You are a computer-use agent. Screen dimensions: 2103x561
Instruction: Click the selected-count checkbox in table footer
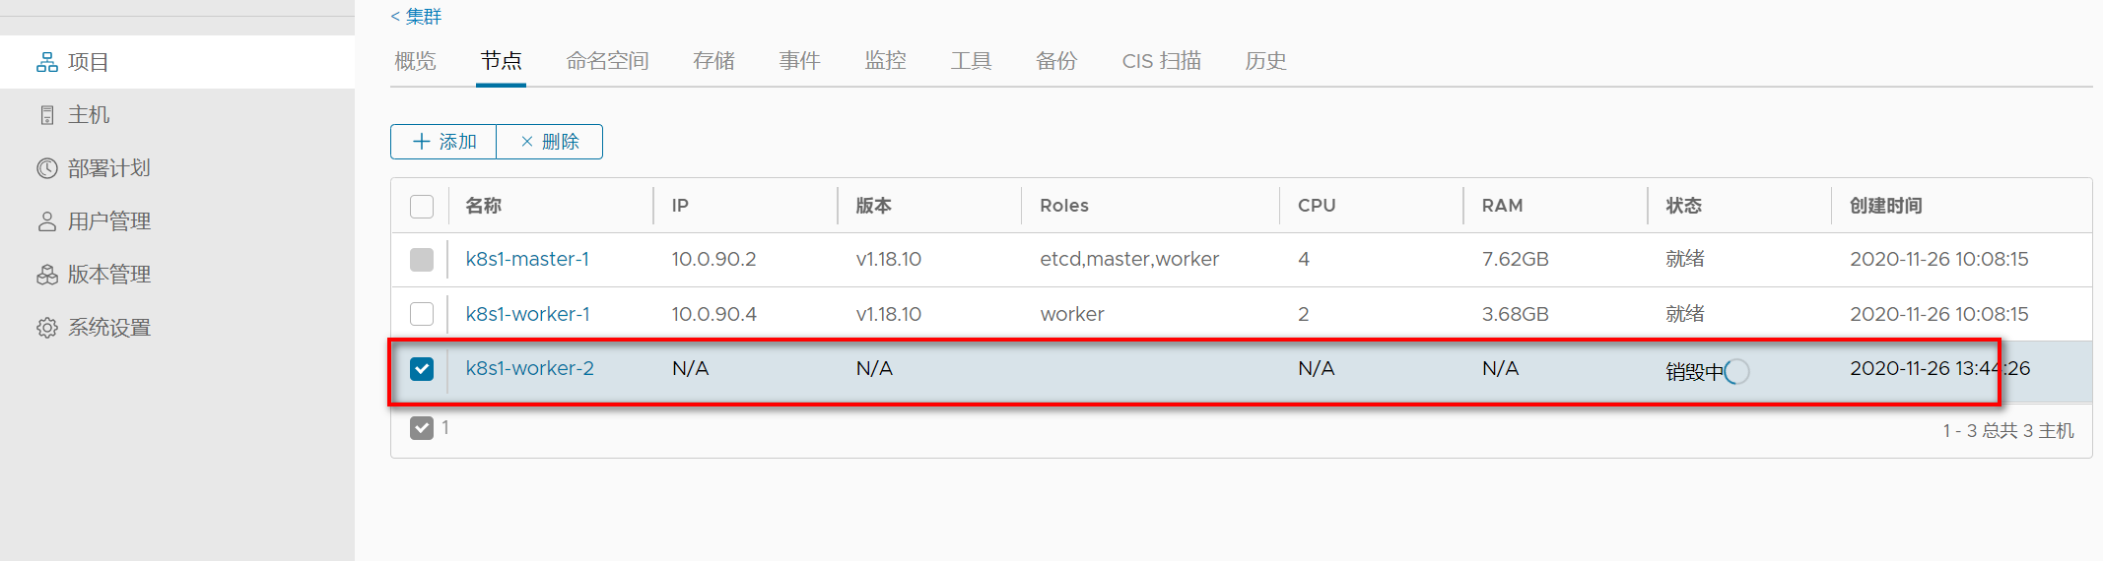point(422,427)
